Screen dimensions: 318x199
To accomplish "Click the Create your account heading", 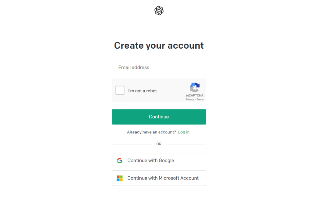I will coord(159,45).
